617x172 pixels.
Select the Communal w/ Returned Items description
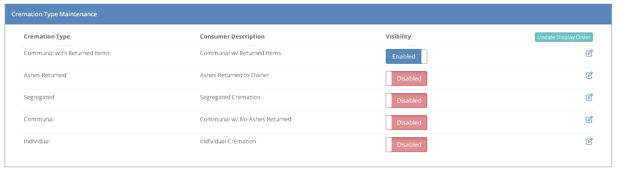tap(240, 53)
